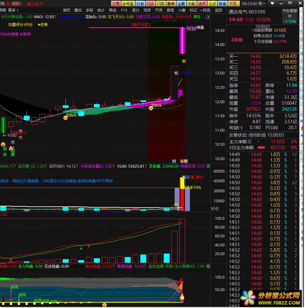Open the 复权 adjustment option
Screen dimensions: 305x308
point(67,10)
